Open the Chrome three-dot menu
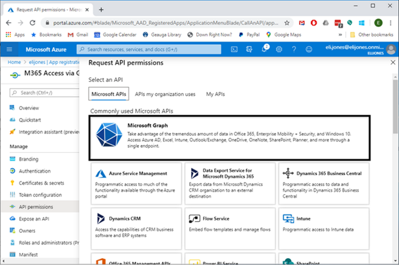The image size is (399, 265). (x=390, y=23)
